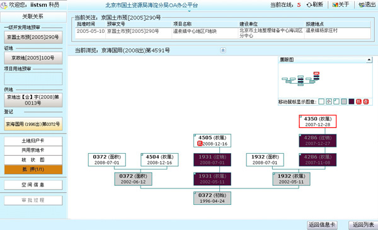Image resolution: width=378 pixels, height=230 pixels.
Task: Expand the small arrow below platform title
Action: coord(189,11)
